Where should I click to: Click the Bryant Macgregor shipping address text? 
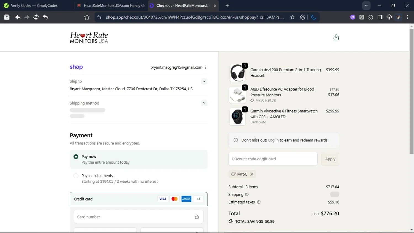[131, 89]
